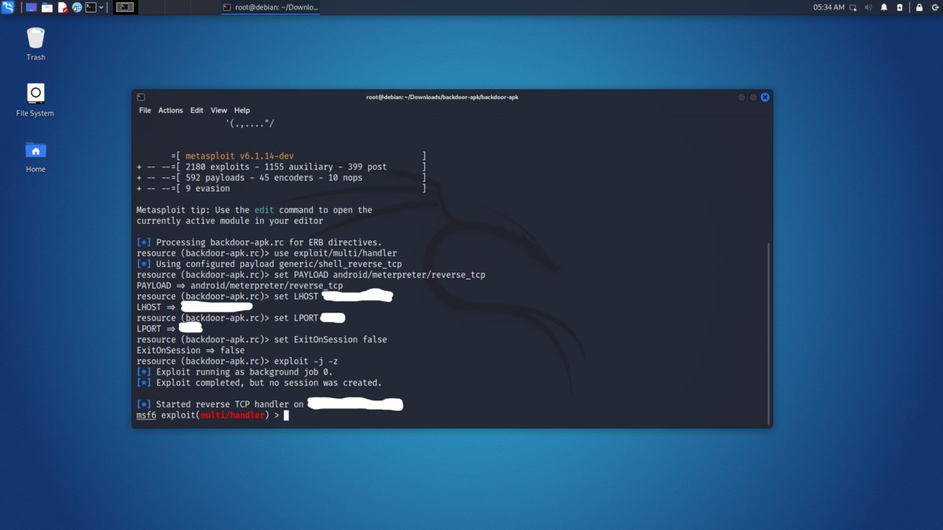Open the notifications bell icon

click(884, 7)
